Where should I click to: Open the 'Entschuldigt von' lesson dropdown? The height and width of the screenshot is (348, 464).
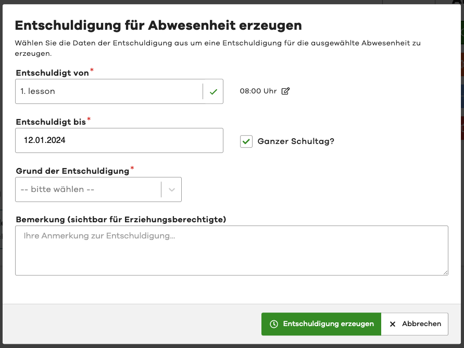109,92
